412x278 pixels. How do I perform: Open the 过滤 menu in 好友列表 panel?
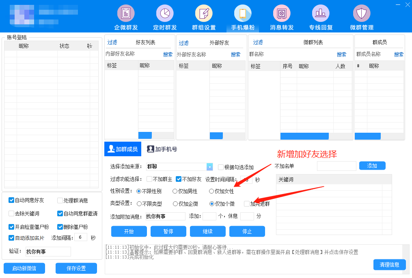click(112, 42)
